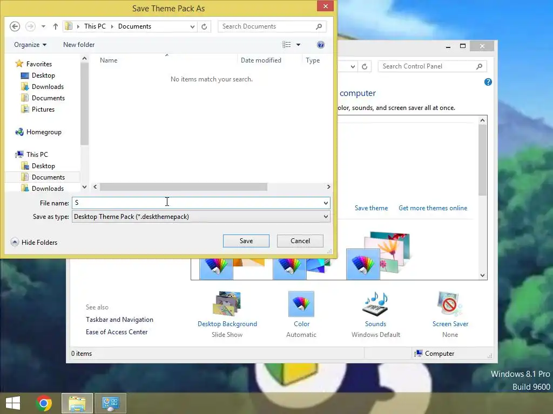Image resolution: width=553 pixels, height=414 pixels.
Task: Click file list horizontal scrollbar thumb
Action: pos(184,187)
